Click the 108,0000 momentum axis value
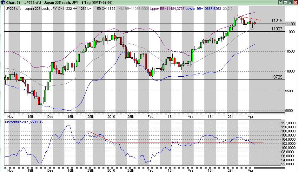The height and width of the screenshot is (172, 298). pos(288,131)
